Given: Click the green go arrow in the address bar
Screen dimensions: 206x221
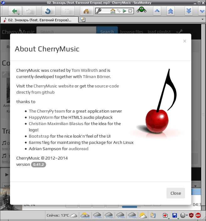Looking at the screenshot, I should click(124, 11).
